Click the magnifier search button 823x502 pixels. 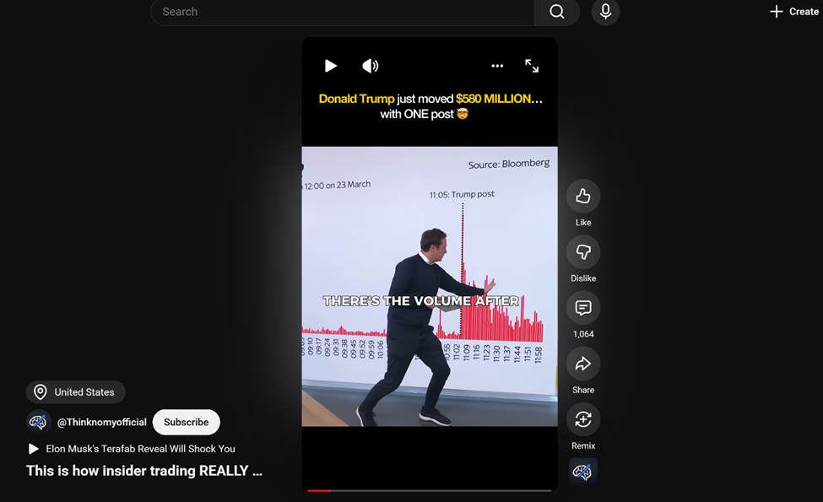coord(556,12)
